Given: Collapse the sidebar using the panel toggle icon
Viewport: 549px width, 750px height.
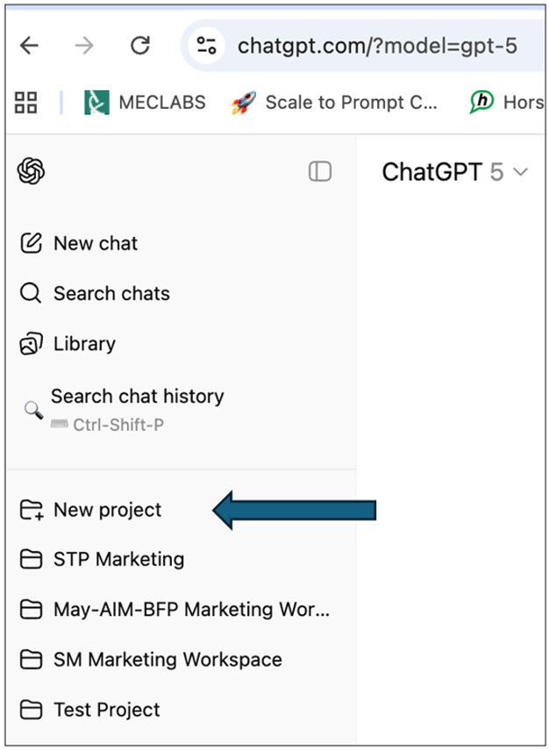Looking at the screenshot, I should point(320,171).
